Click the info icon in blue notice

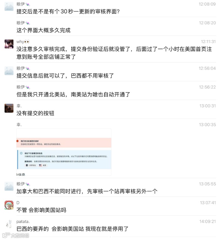(21, 153)
